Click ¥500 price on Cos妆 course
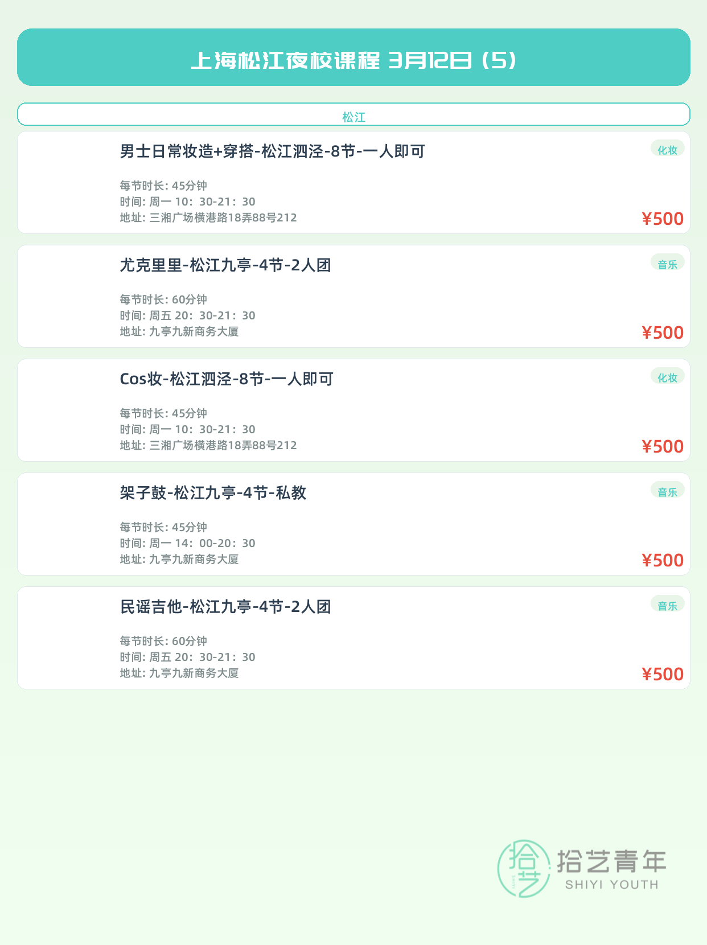 tap(663, 446)
